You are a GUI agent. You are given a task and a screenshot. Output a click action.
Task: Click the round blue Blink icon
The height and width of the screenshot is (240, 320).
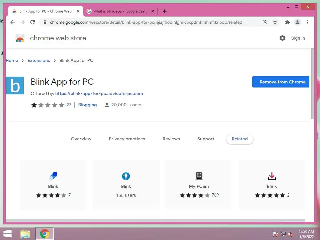(x=126, y=176)
